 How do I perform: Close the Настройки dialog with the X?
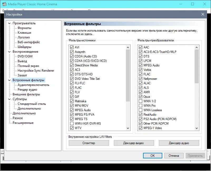click(203, 14)
